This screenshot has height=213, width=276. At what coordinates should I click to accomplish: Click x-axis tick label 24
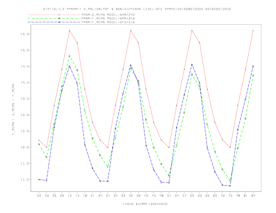point(100,196)
